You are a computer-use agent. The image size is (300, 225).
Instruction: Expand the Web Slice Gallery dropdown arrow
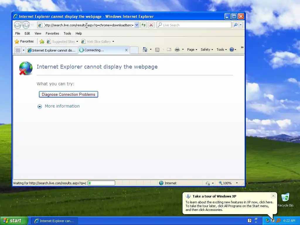pyautogui.click(x=113, y=42)
